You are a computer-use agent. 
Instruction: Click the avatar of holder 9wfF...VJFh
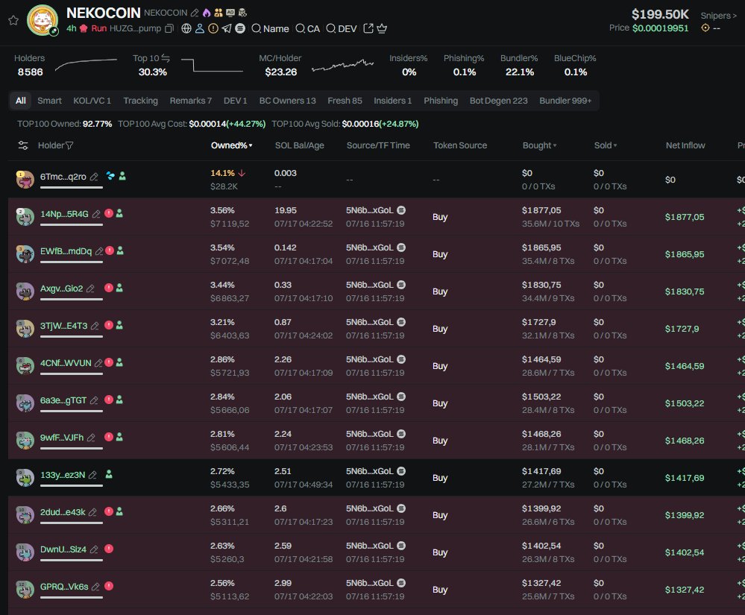pyautogui.click(x=25, y=441)
